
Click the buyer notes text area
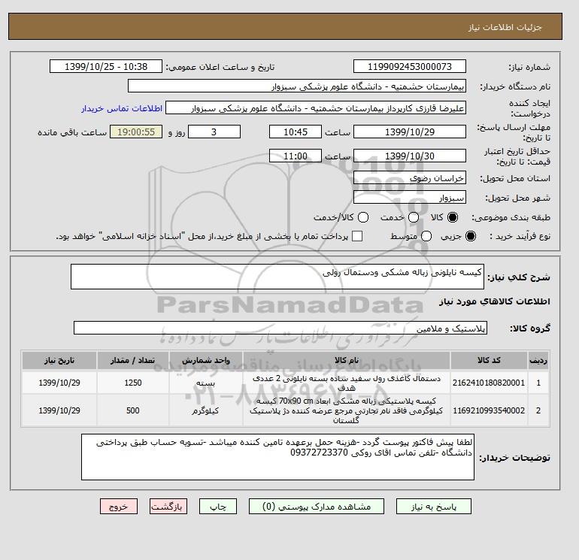point(277,457)
